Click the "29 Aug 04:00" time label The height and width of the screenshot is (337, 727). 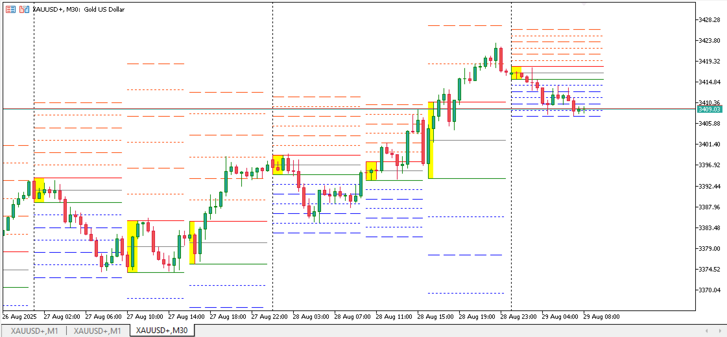pos(560,317)
